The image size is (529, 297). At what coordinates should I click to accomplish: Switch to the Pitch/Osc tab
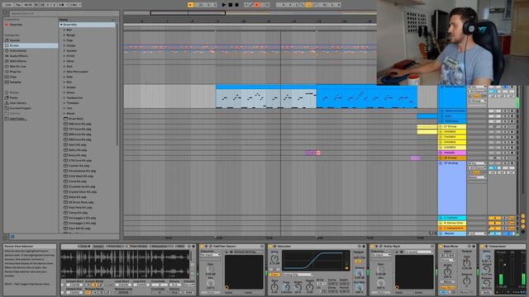pos(115,247)
